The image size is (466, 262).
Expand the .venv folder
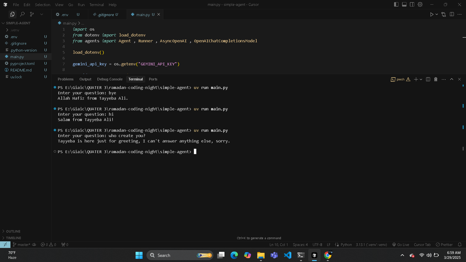[26, 30]
